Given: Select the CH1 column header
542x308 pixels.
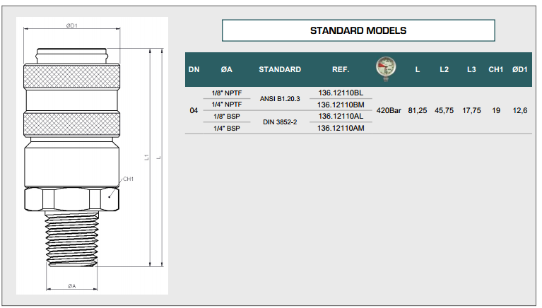Looking at the screenshot, I should 495,70.
